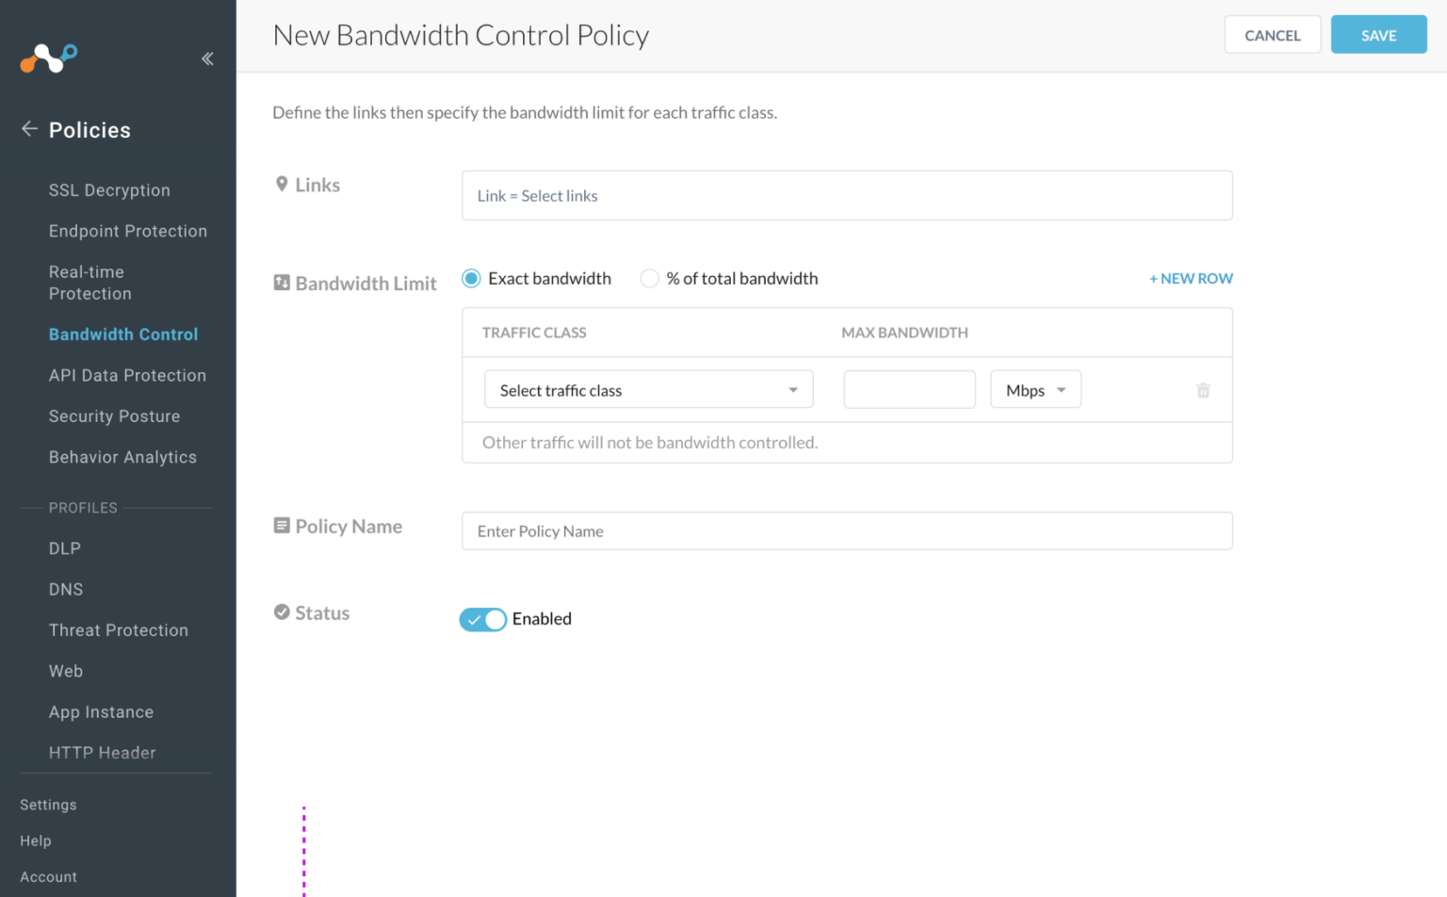Navigate to SSL Decryption policies
The image size is (1447, 897).
click(109, 189)
